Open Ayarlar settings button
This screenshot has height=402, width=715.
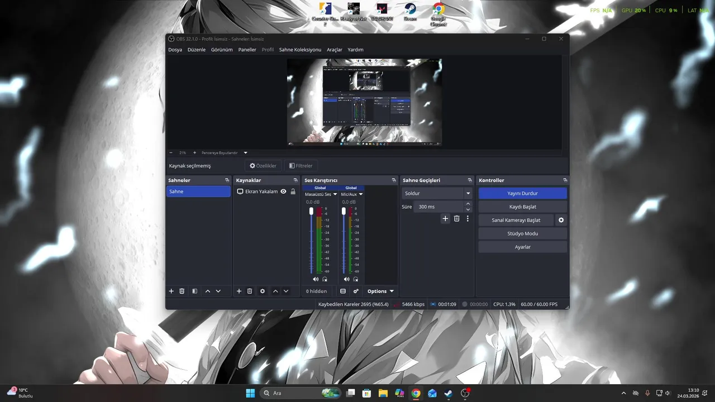coord(523,247)
